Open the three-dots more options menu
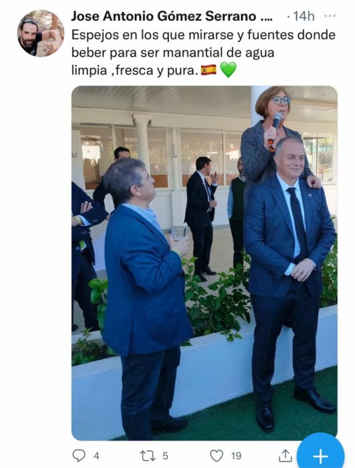355x468 pixels. coord(330,16)
